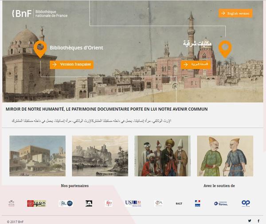Click the Fondation Total sponsor logo
The image size is (266, 224).
tap(221, 203)
